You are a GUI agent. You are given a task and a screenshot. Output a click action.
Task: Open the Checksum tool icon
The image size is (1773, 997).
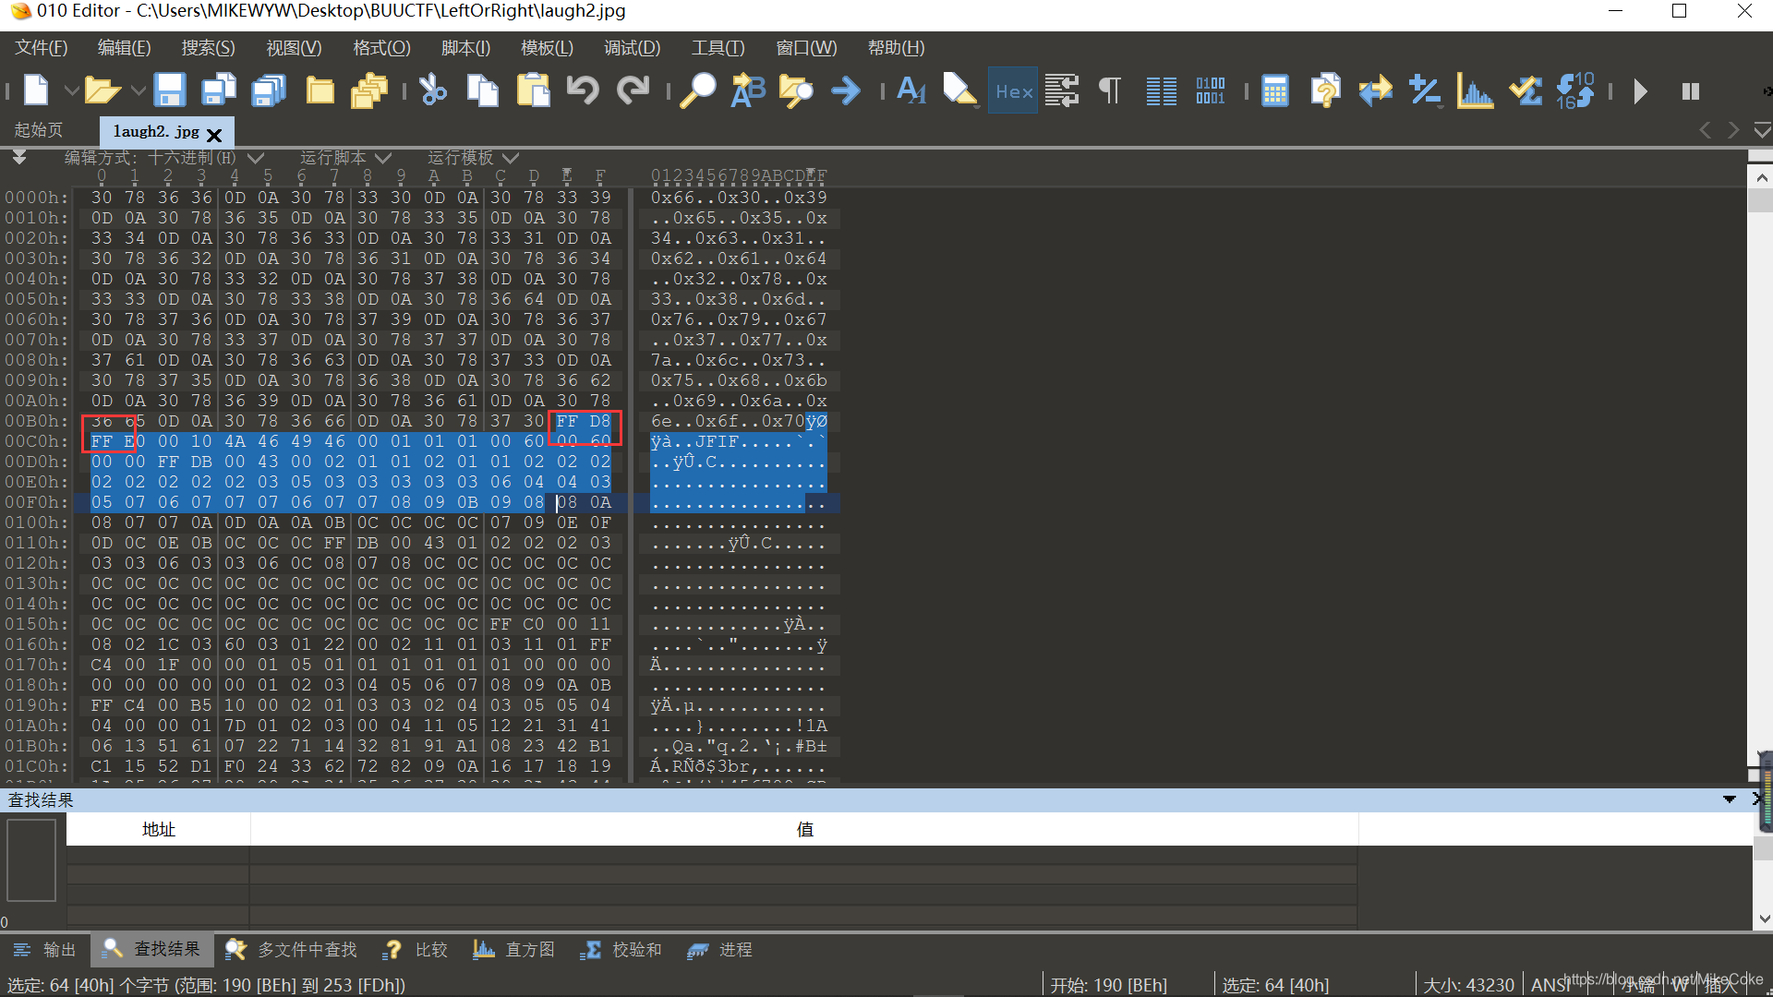click(1526, 90)
